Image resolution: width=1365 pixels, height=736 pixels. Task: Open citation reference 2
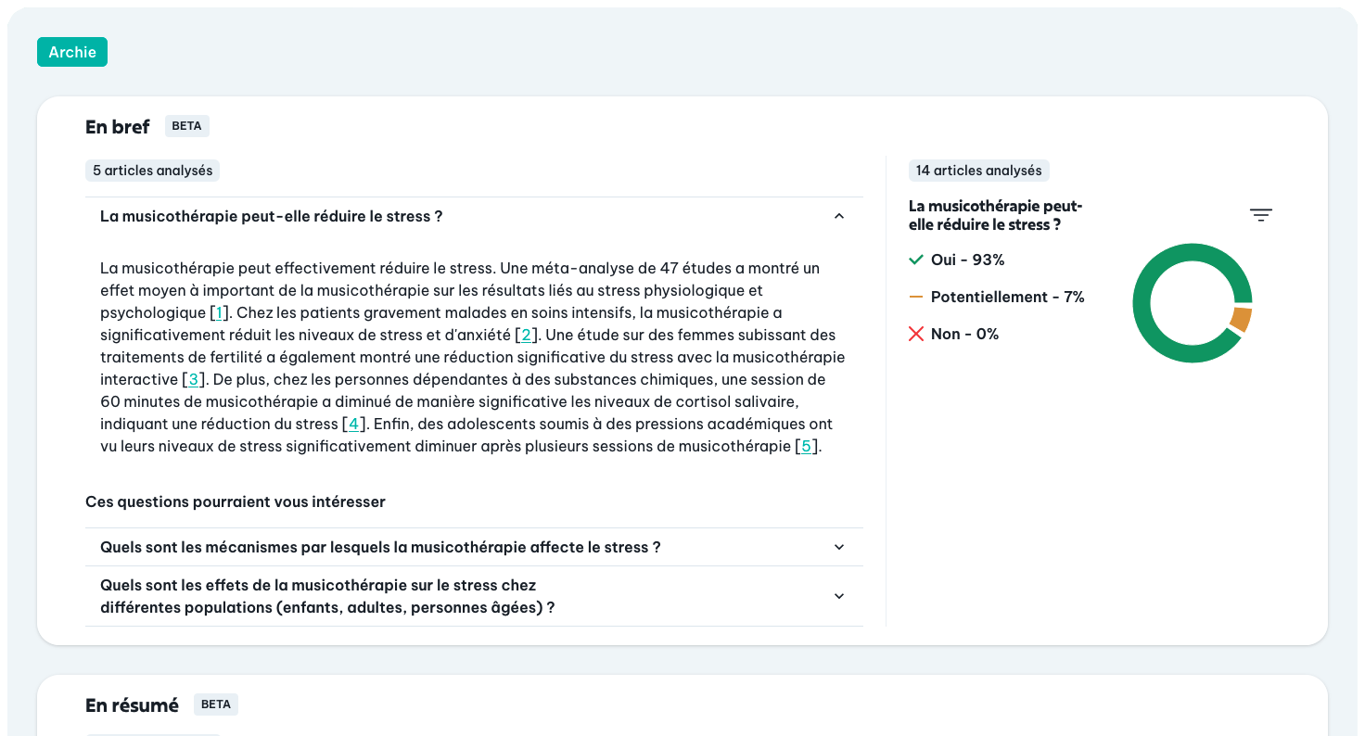(x=526, y=335)
